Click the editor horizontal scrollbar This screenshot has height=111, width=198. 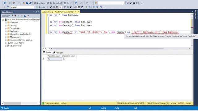(108, 49)
